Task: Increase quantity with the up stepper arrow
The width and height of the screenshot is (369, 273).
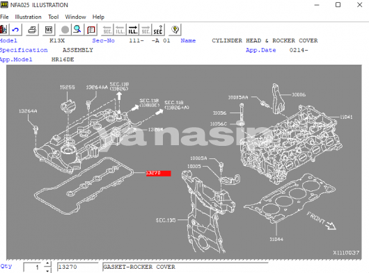Action: click(x=47, y=264)
